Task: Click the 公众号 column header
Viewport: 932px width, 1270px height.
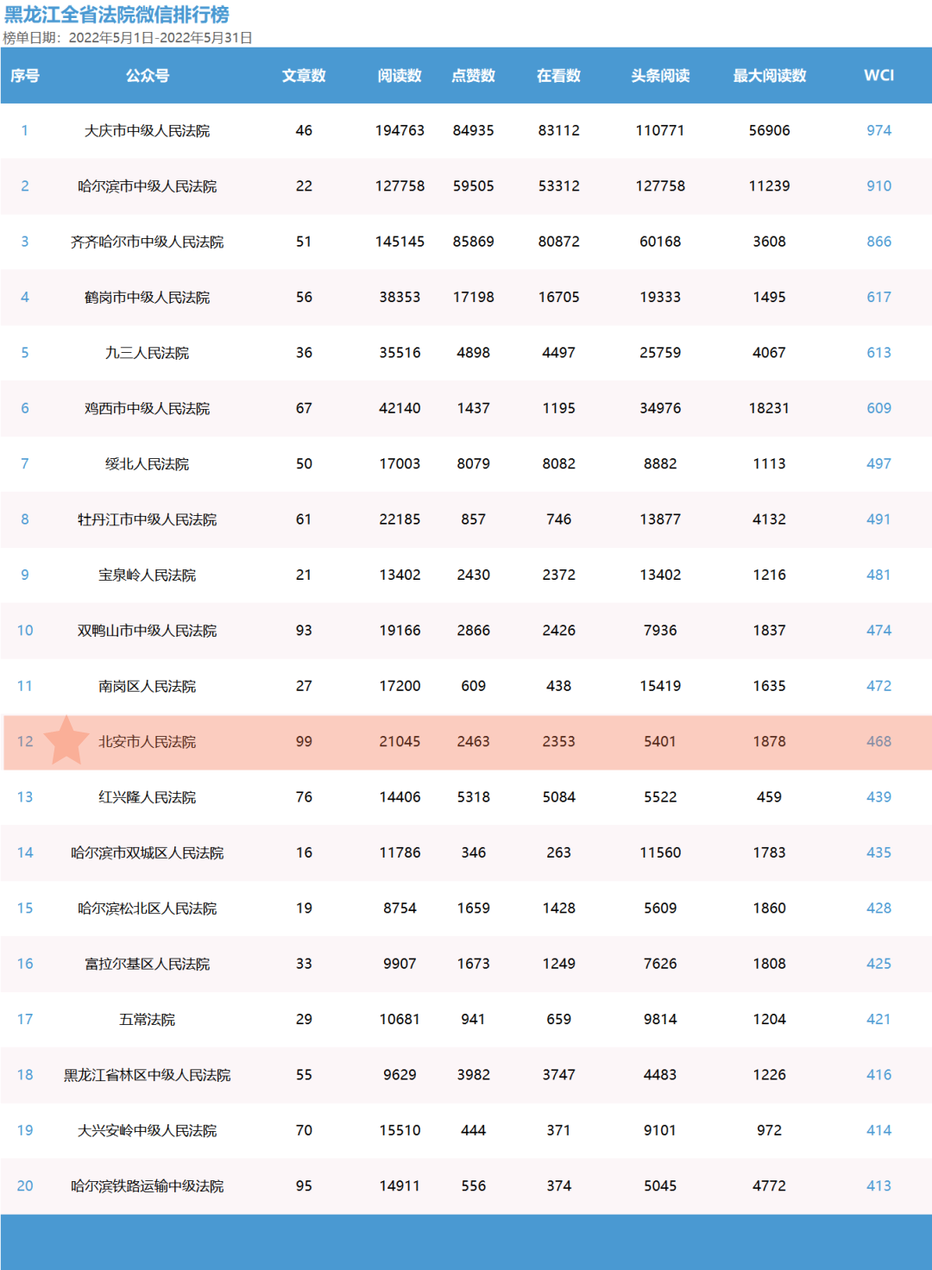Action: [148, 76]
